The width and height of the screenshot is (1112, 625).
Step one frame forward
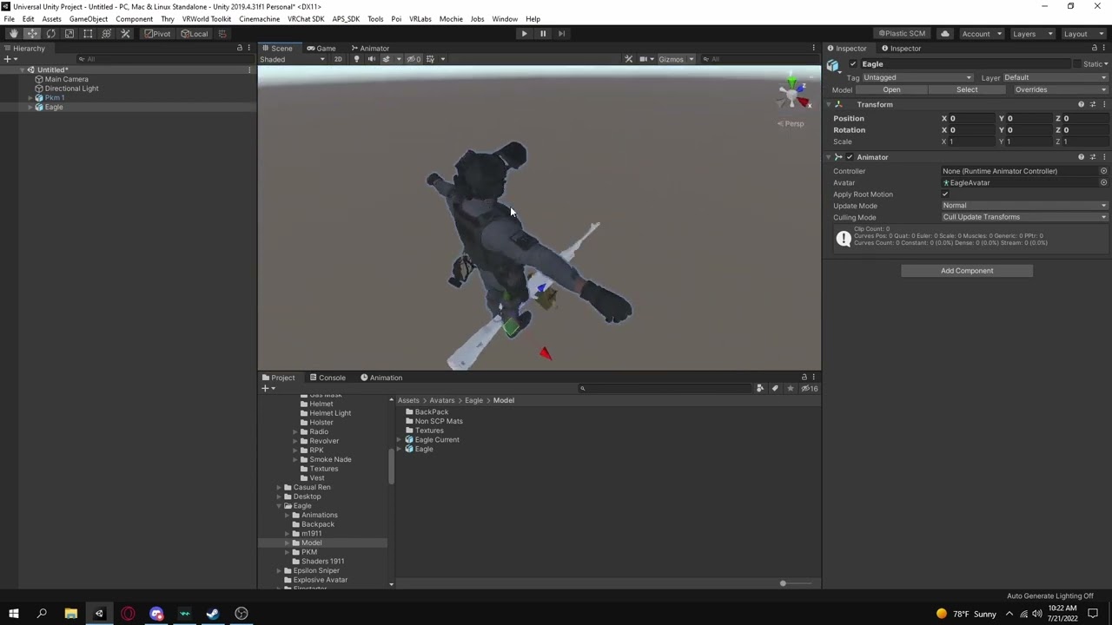(x=561, y=34)
